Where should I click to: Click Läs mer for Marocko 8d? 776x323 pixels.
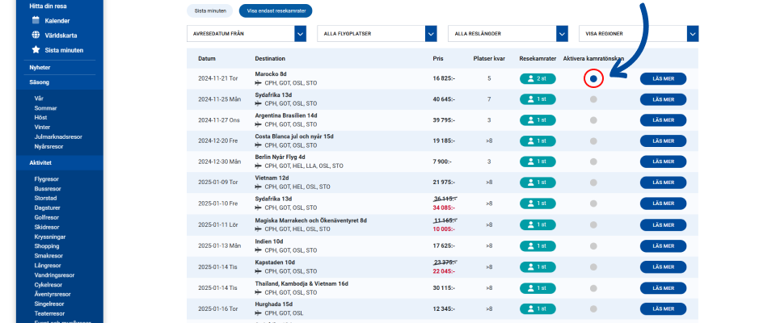pos(663,78)
